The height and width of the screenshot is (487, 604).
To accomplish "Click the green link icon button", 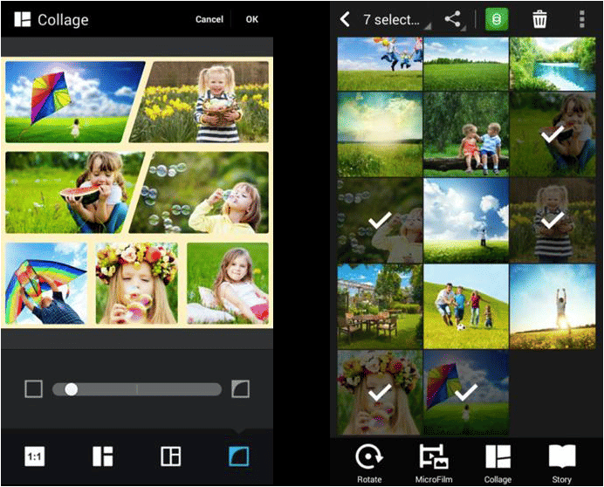I will (x=497, y=19).
